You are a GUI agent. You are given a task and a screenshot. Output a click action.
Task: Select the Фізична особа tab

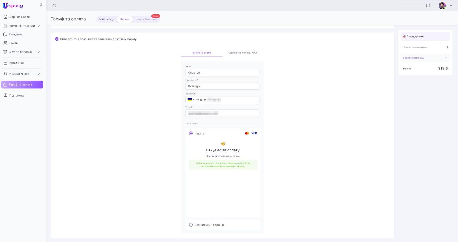(x=202, y=53)
